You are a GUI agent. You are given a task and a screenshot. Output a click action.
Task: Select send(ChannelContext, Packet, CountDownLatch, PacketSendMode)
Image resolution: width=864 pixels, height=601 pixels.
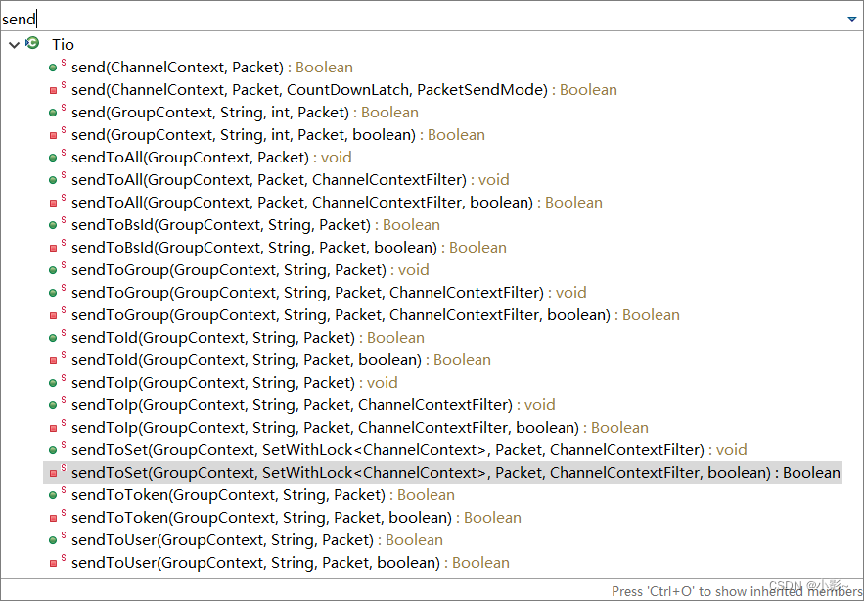coord(344,90)
